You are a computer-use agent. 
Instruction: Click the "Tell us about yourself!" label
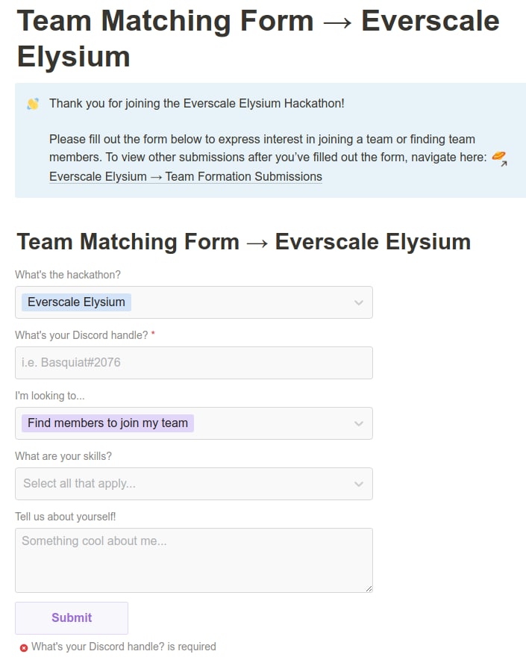pyautogui.click(x=66, y=517)
